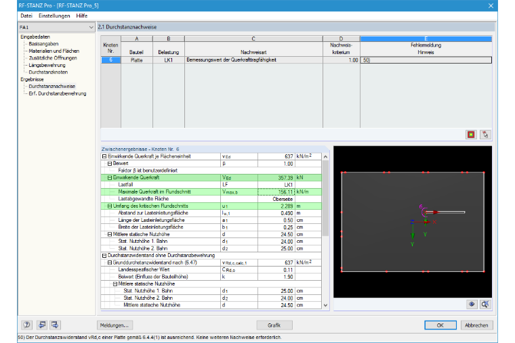Confirm with the OK button
Viewport: 515px width, 343px height.
[440, 325]
